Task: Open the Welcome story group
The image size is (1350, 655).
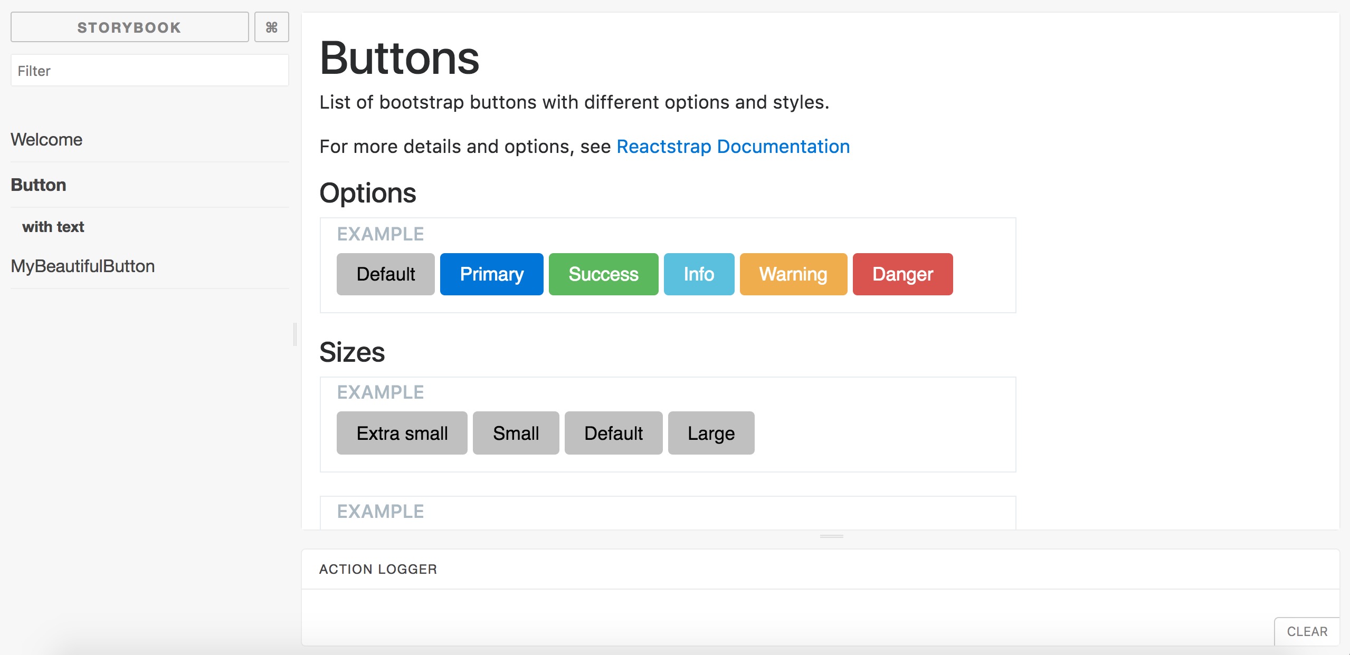Action: coord(46,140)
